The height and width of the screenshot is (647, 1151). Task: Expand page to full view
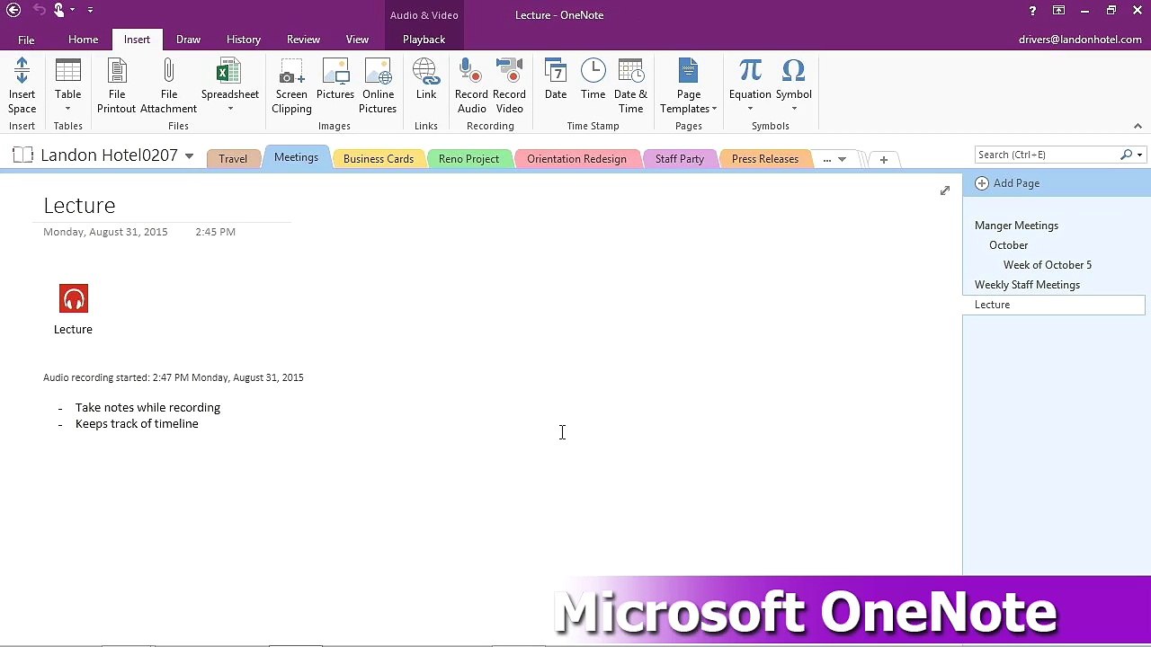coord(944,191)
